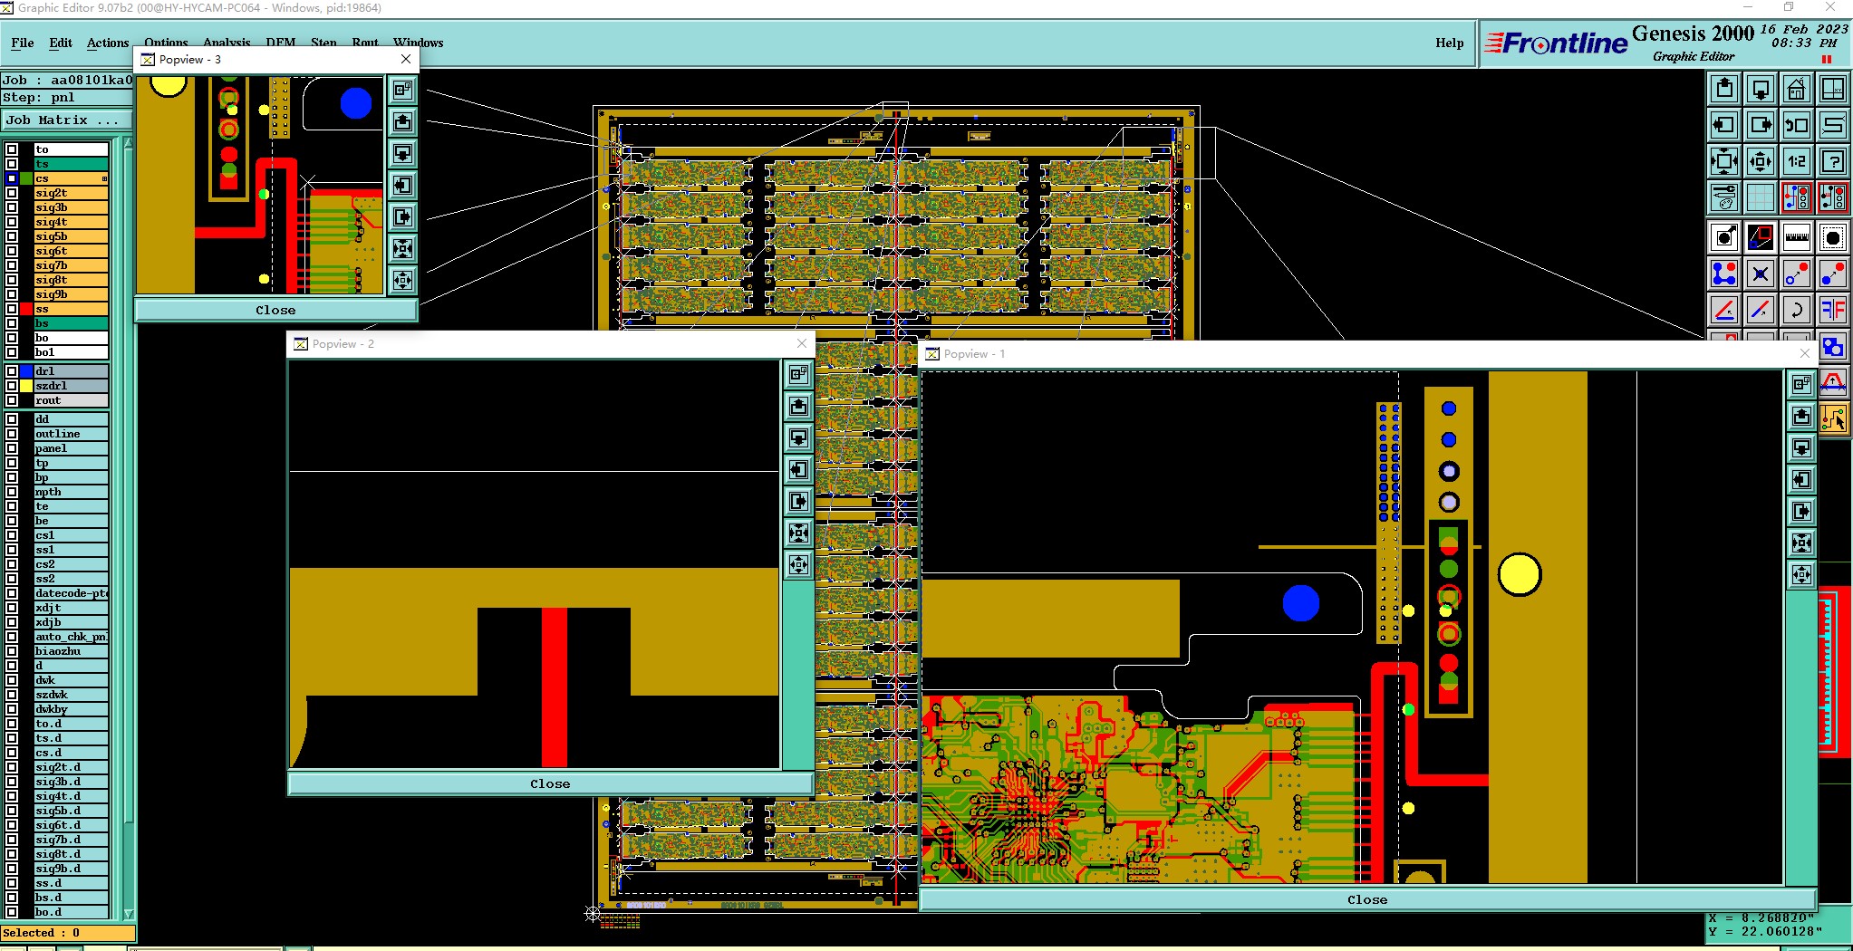Click the zoom-in icon with inward arrows
The height and width of the screenshot is (951, 1853).
pyautogui.click(x=1724, y=161)
